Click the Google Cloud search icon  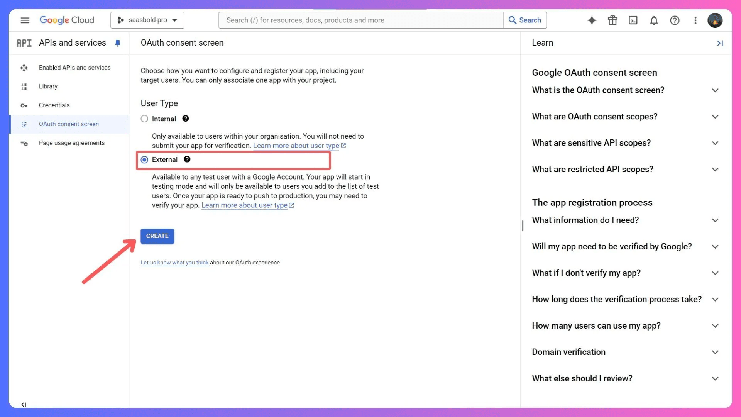pyautogui.click(x=512, y=20)
